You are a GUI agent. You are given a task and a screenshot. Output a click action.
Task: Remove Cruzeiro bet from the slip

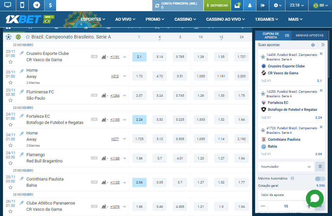pos(321,54)
